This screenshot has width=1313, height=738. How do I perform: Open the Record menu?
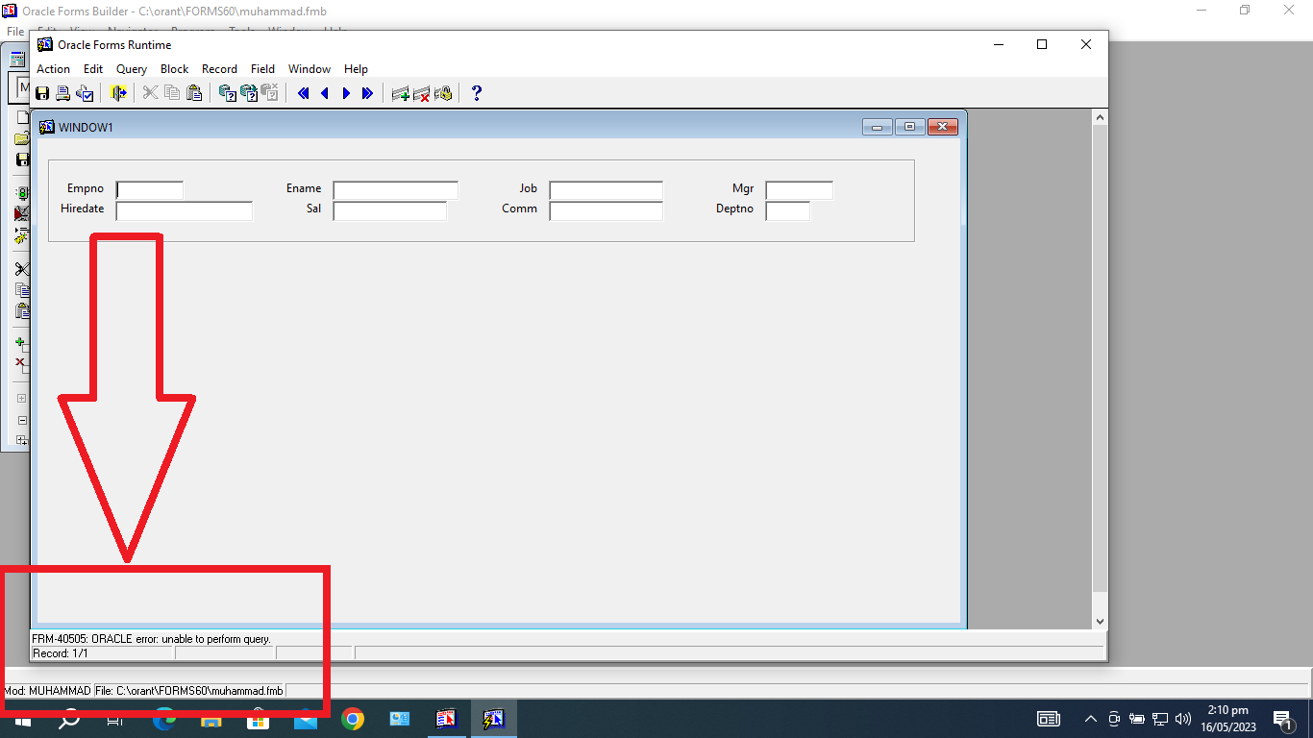tap(219, 69)
